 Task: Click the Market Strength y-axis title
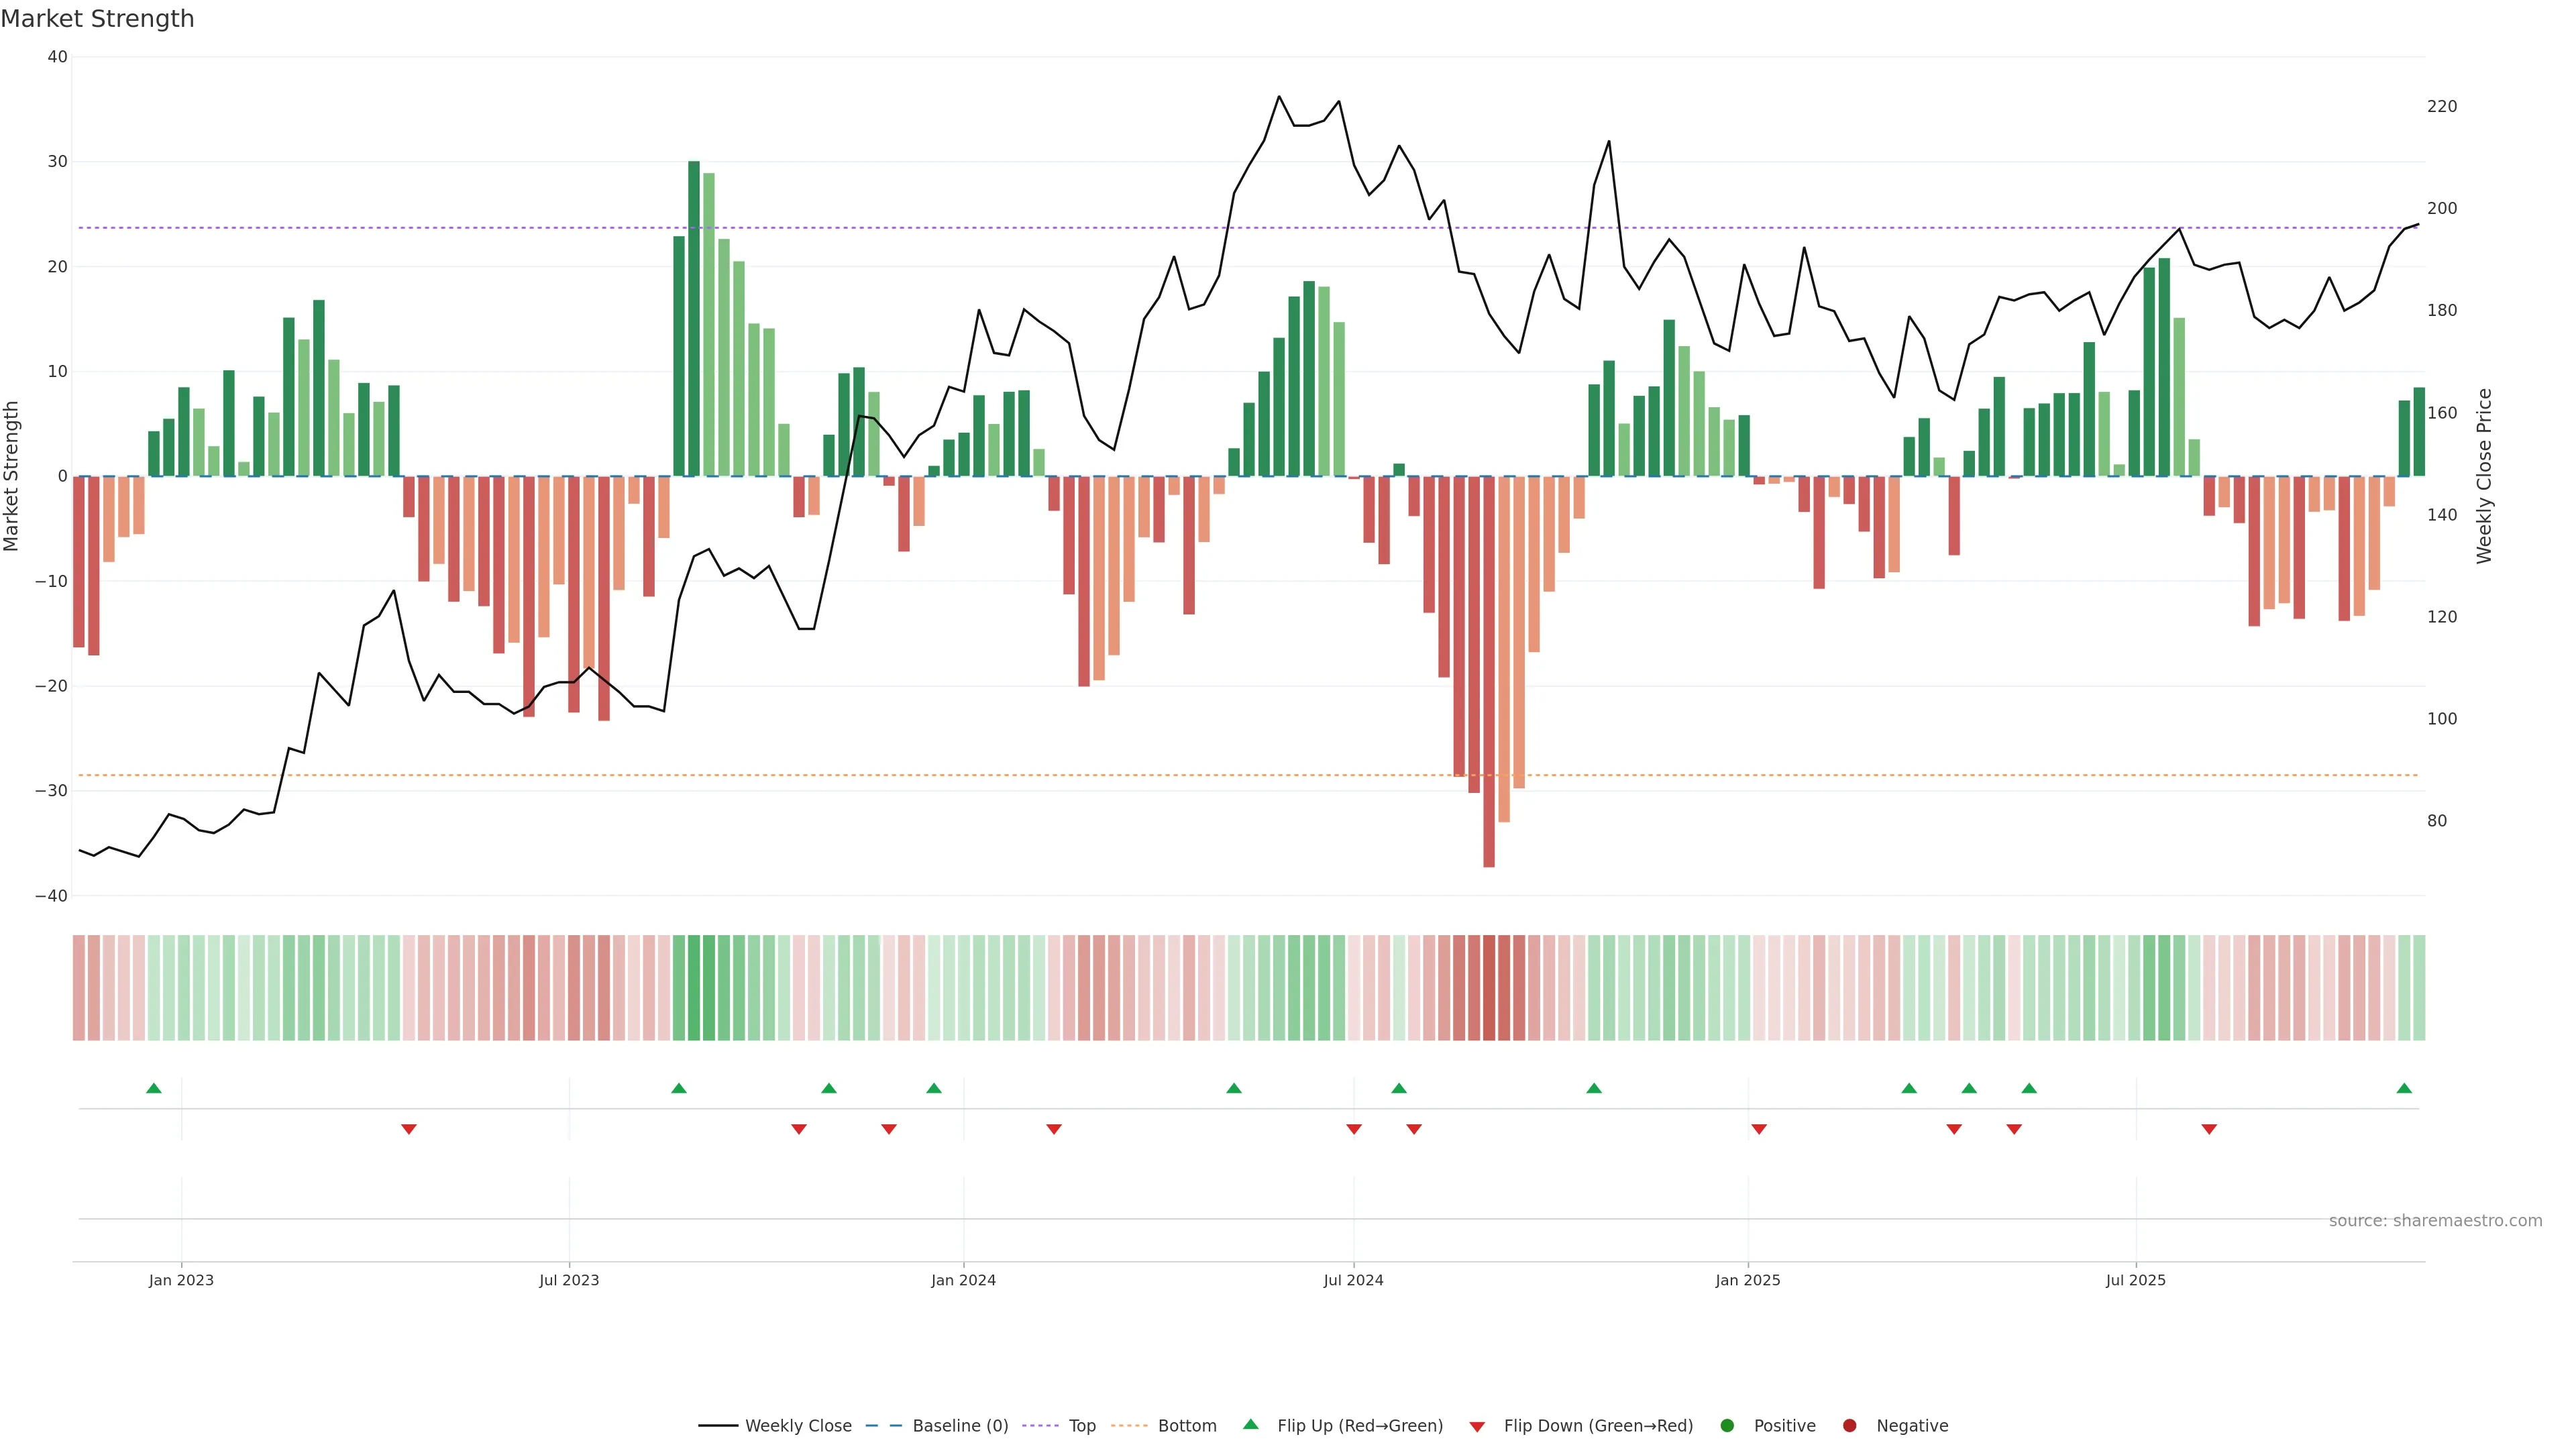pos(12,476)
